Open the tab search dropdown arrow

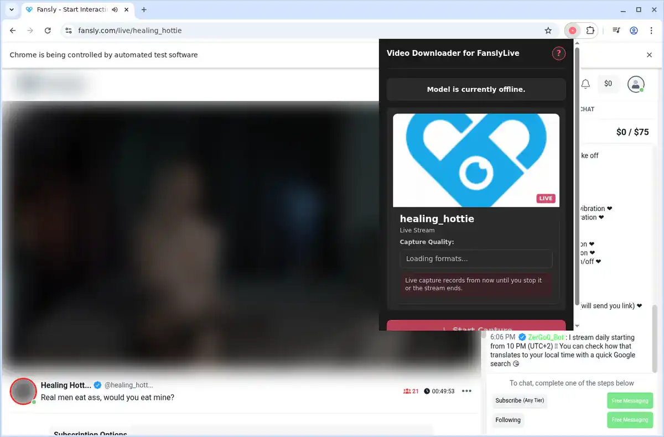11,9
